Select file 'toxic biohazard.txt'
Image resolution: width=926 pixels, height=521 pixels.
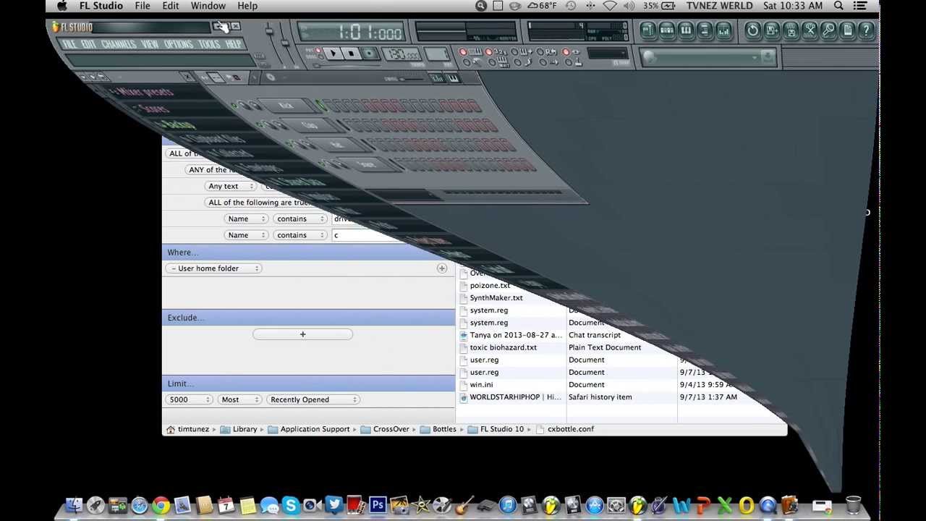pos(503,347)
